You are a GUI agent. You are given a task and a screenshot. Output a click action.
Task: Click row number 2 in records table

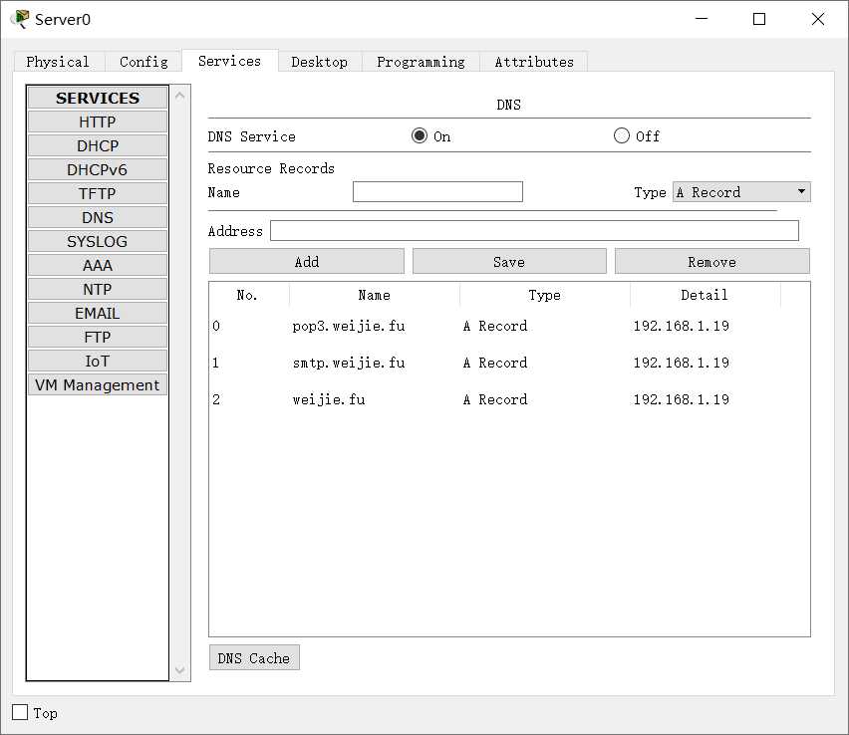pos(216,399)
